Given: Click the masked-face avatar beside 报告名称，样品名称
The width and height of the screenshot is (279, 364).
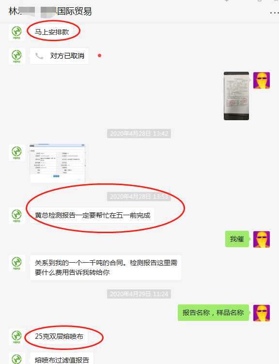Looking at the screenshot, I should pos(262,313).
